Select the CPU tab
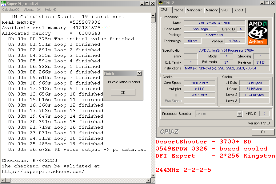Viewport: 276px width, 184px height. [x=164, y=10]
